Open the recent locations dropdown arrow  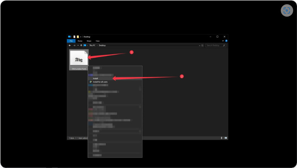click(78, 45)
